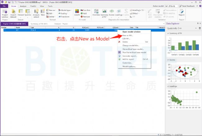Open the Project window
This screenshot has width=202, height=136.
click(5, 14)
